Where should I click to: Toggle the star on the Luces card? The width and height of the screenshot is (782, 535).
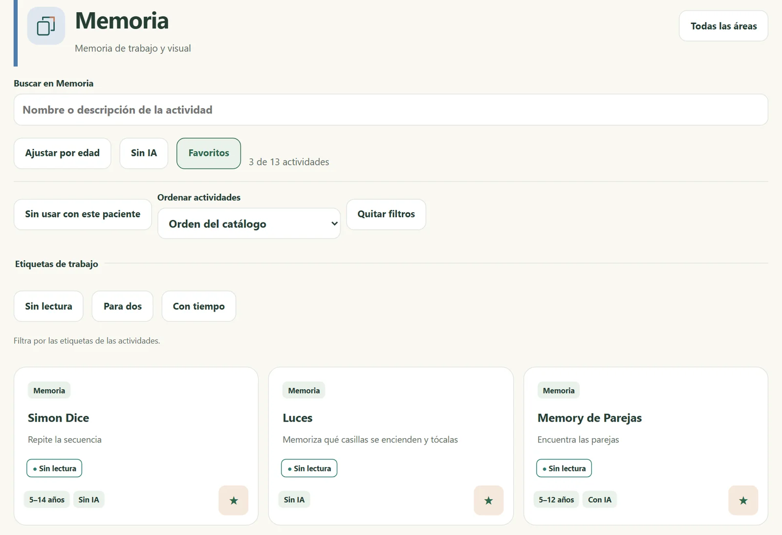[x=488, y=500]
